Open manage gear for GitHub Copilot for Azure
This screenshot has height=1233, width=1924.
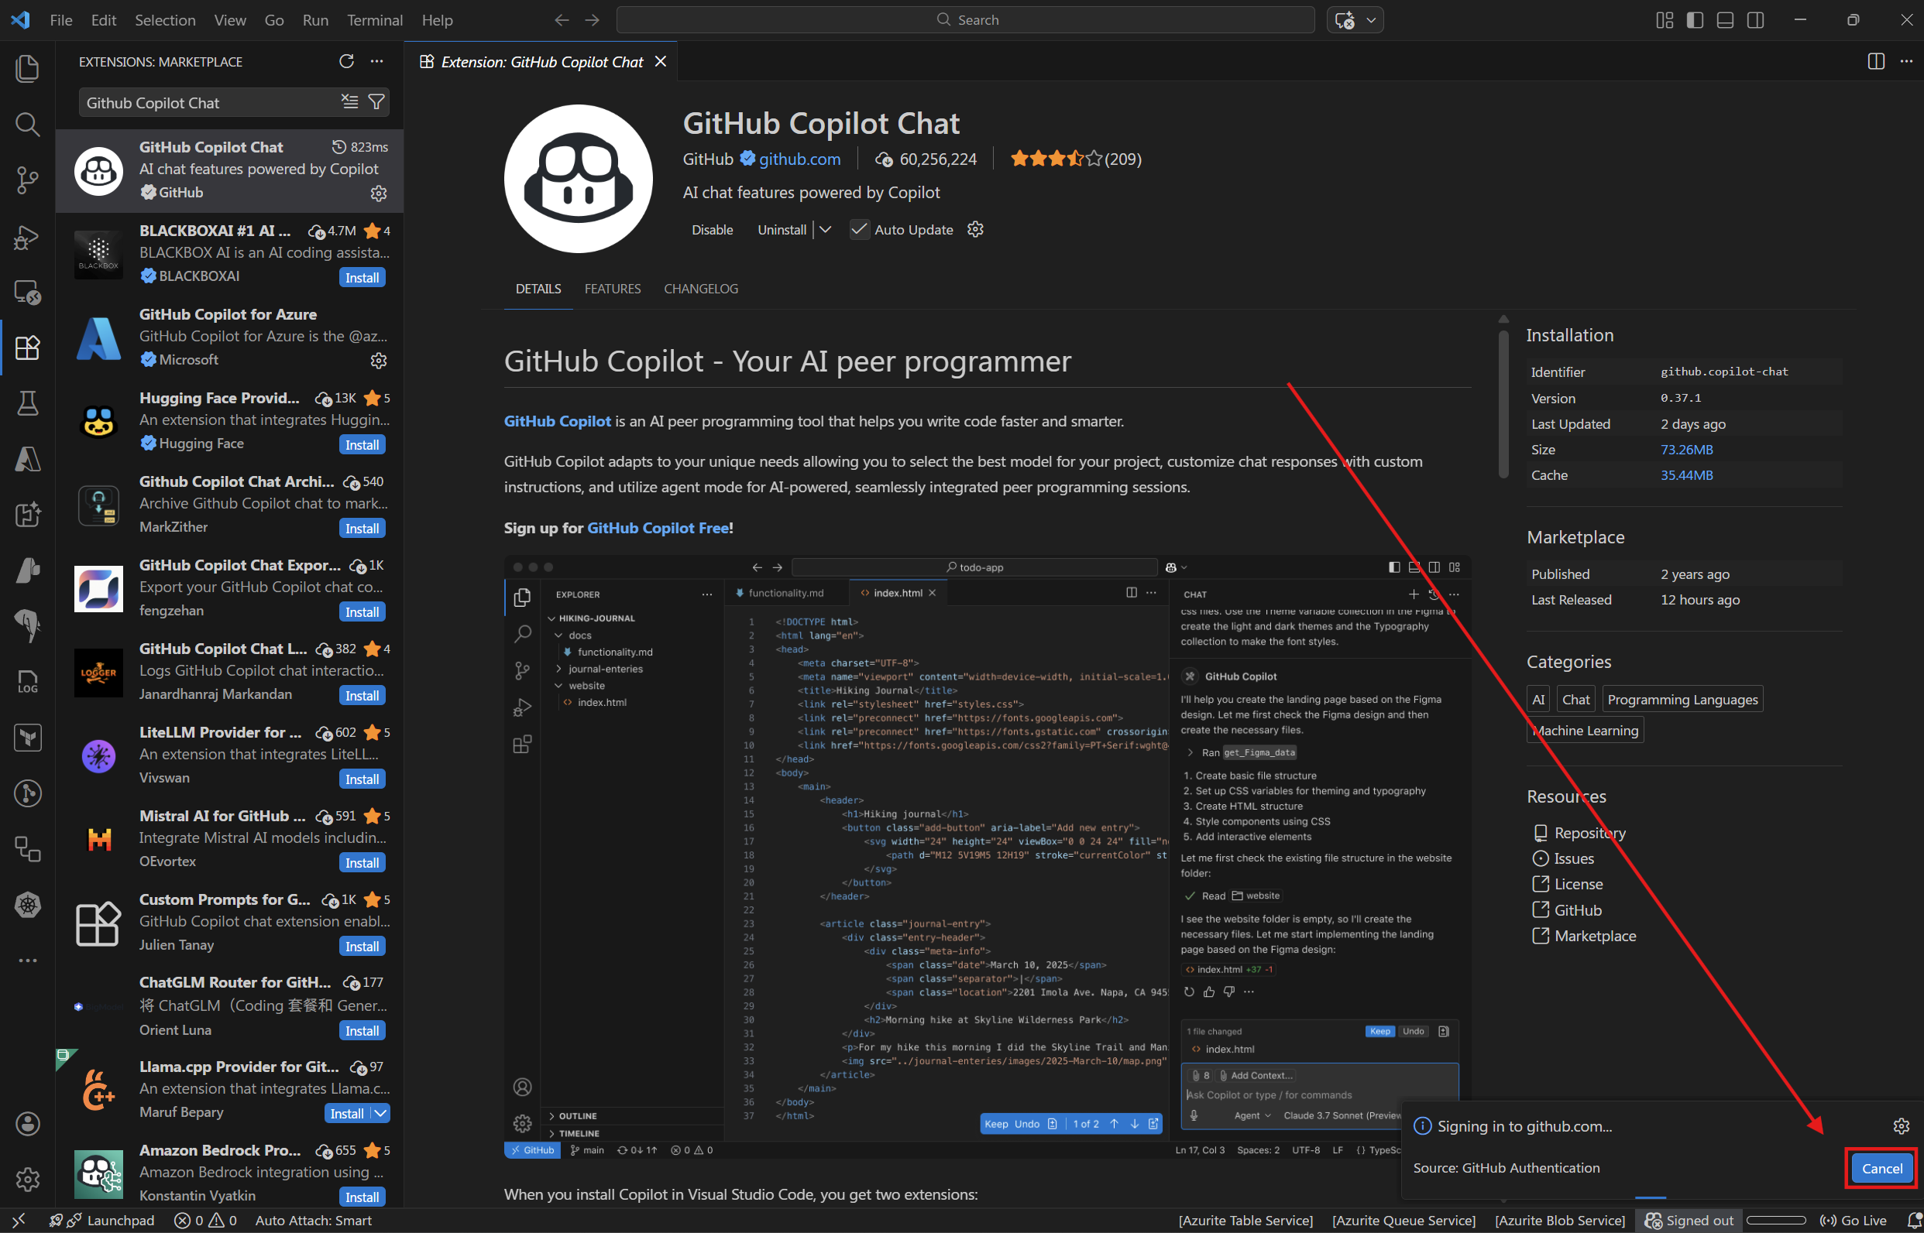click(378, 360)
